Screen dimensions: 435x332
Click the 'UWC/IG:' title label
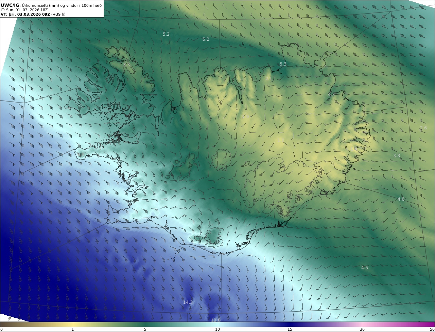click(x=11, y=5)
